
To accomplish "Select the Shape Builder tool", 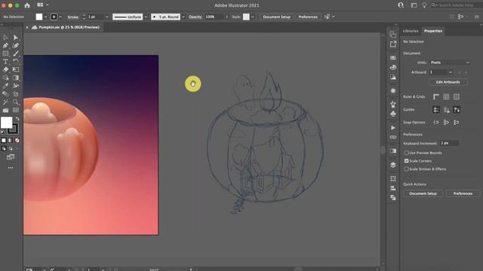I will [5, 78].
